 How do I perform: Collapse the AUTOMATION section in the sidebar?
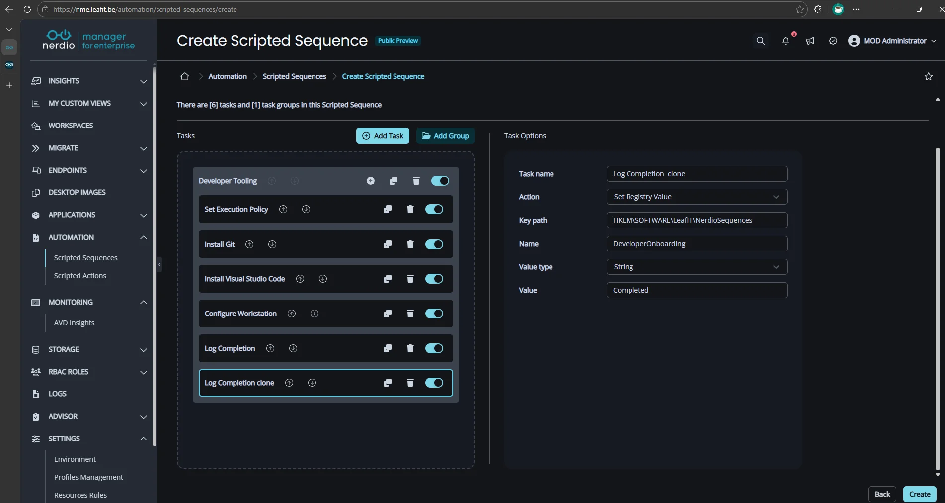tap(144, 237)
